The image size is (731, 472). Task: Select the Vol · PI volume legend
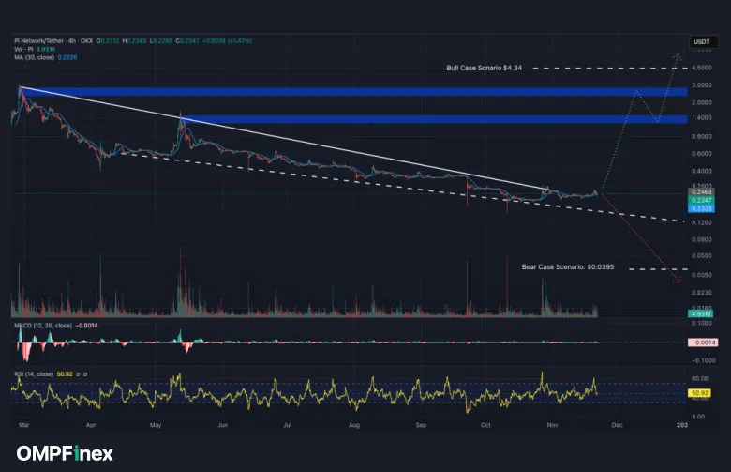(21, 49)
